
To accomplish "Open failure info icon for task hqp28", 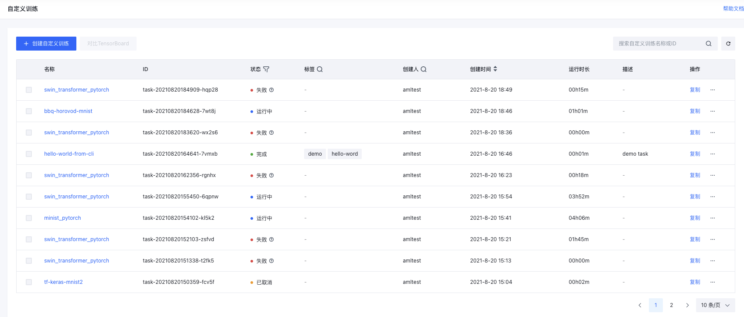I will [x=271, y=90].
